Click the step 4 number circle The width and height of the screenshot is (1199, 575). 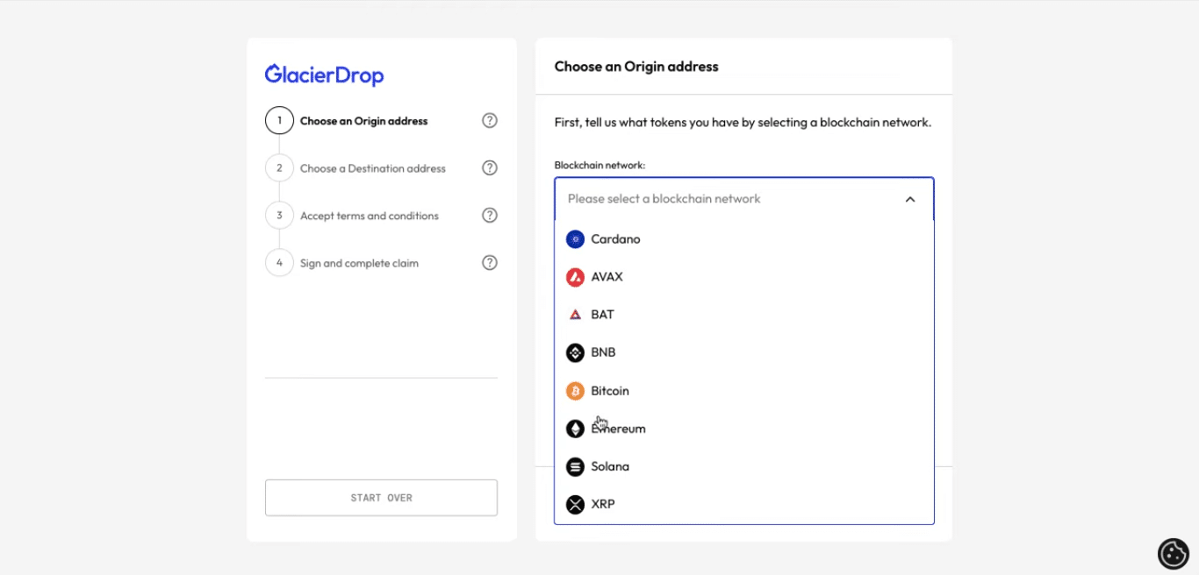[279, 263]
